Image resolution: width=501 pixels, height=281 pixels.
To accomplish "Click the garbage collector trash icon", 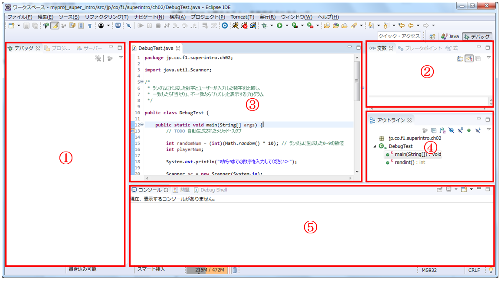I will click(x=234, y=270).
